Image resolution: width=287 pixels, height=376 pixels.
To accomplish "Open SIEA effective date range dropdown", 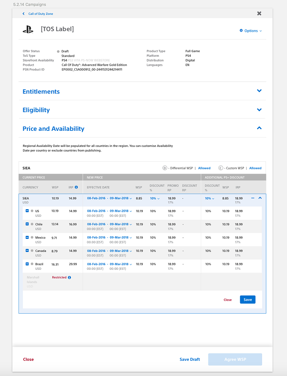I will 109,198.
